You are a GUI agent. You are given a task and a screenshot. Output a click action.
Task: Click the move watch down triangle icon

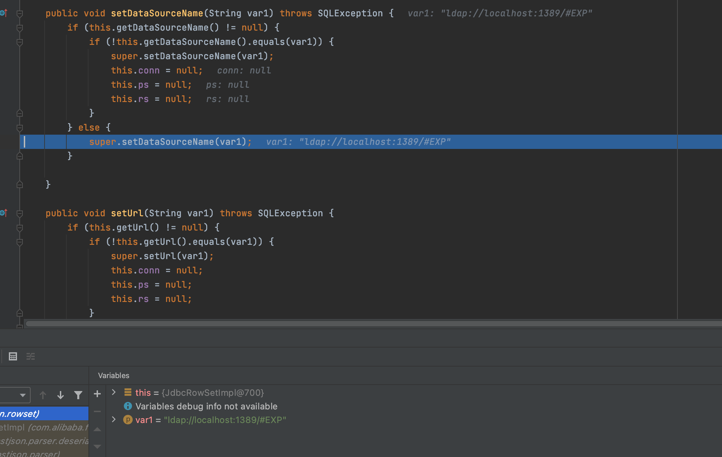pyautogui.click(x=97, y=446)
